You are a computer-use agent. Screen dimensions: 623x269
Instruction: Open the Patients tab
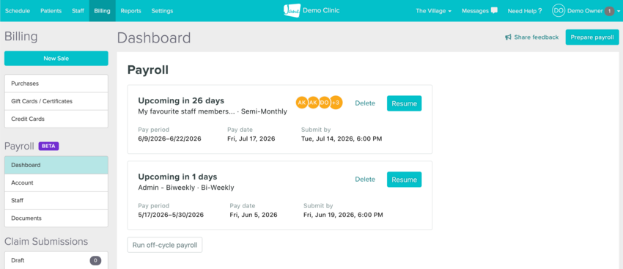(51, 11)
